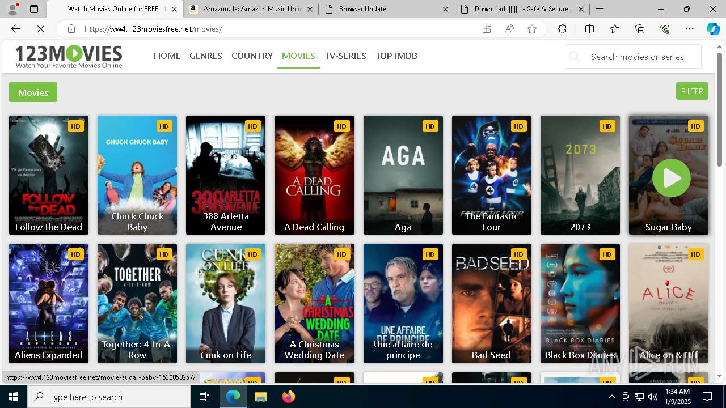Open the Together: 4-In-A-Row poster
The height and width of the screenshot is (408, 726).
click(137, 303)
